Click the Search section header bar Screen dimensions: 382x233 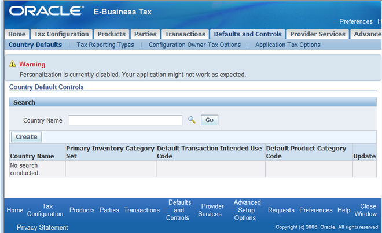(x=193, y=102)
